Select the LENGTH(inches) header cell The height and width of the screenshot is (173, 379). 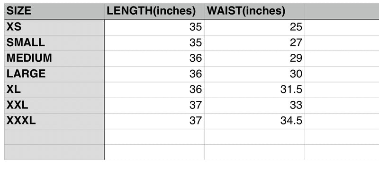click(x=154, y=11)
